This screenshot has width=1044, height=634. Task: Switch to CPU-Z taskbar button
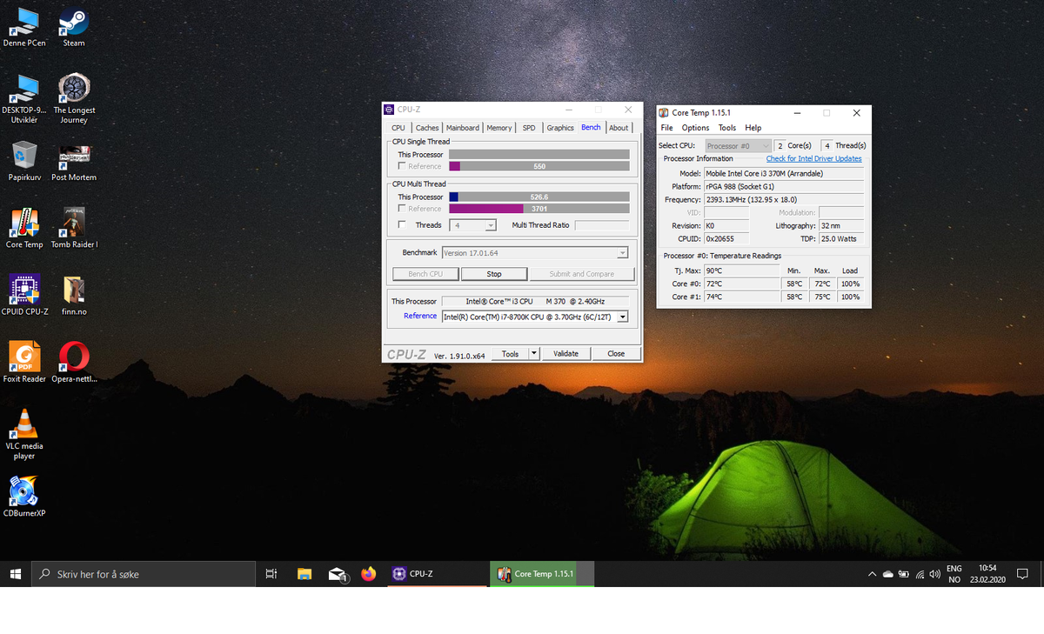438,574
